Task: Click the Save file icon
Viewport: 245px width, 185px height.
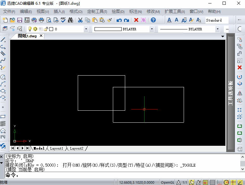Action: [20, 20]
